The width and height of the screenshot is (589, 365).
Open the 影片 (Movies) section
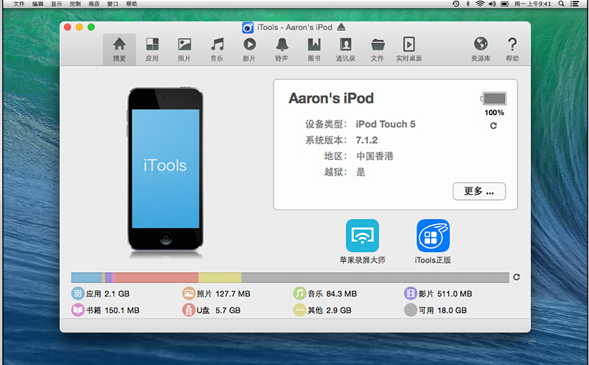click(x=249, y=49)
